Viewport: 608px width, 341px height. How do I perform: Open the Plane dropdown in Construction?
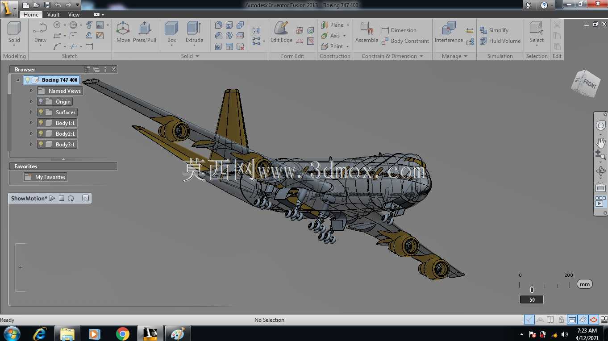coord(348,25)
